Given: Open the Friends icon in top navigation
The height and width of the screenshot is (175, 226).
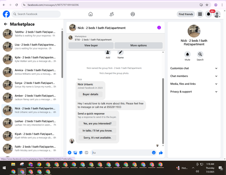Looking at the screenshot, I should [x=112, y=14].
